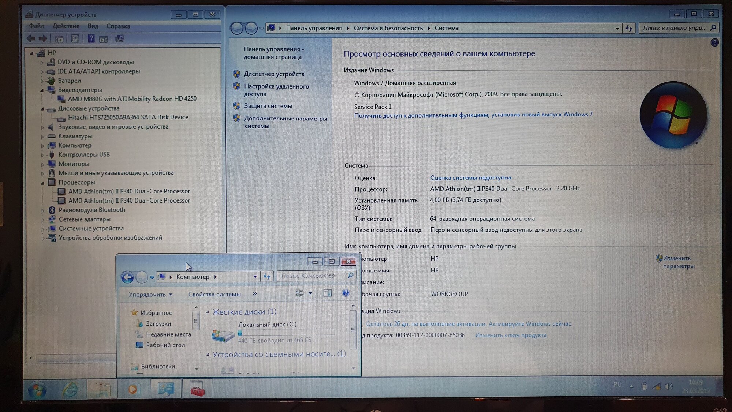The image size is (732, 412).
Task: Open the Справка menu in Device Manager
Action: pyautogui.click(x=118, y=26)
